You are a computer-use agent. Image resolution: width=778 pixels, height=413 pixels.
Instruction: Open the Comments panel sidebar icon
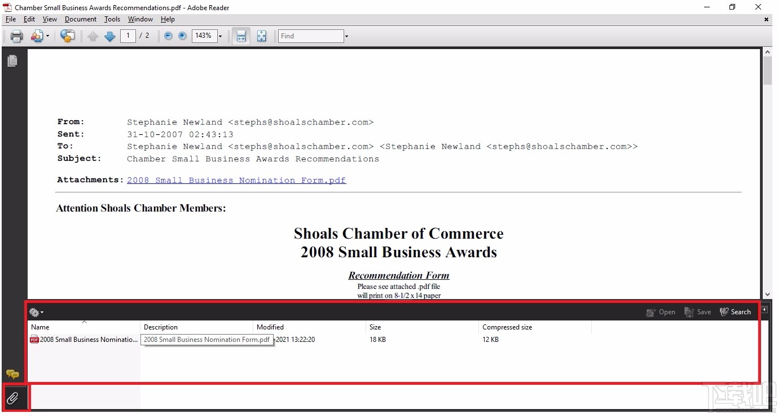[x=12, y=375]
